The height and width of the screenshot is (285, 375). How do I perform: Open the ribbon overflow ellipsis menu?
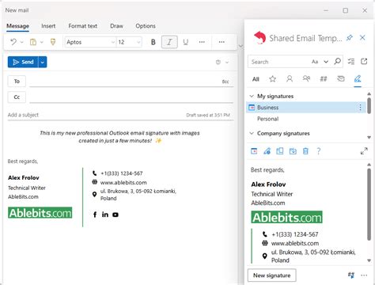coord(222,42)
